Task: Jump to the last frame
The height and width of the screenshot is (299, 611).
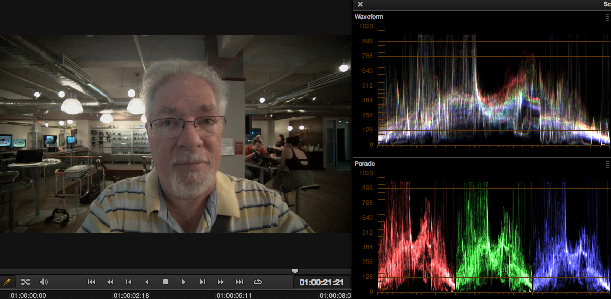Action: (x=239, y=282)
